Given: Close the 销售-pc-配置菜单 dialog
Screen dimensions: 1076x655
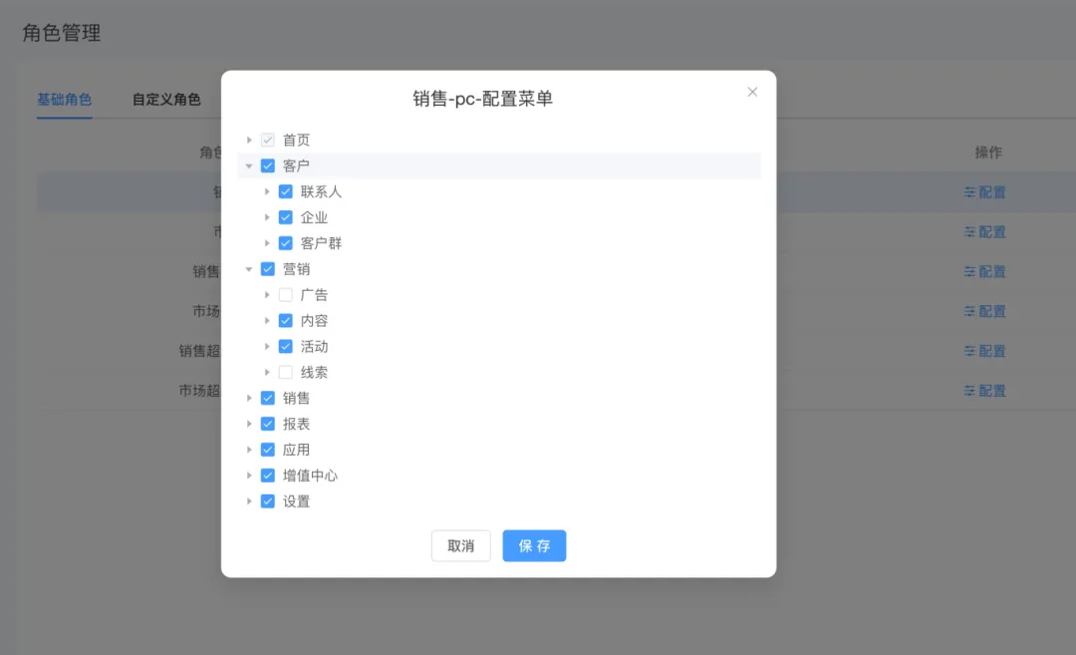Looking at the screenshot, I should pyautogui.click(x=752, y=92).
